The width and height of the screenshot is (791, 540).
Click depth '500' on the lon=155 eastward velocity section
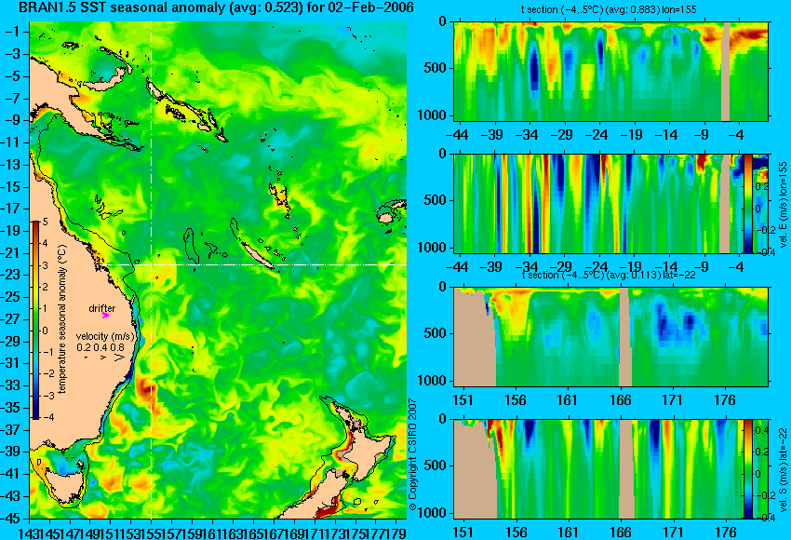[x=436, y=200]
